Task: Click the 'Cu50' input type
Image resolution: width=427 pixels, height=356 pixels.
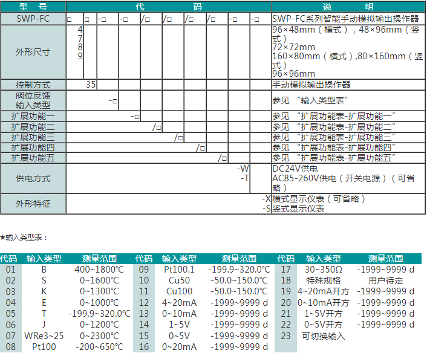Action: (x=179, y=280)
